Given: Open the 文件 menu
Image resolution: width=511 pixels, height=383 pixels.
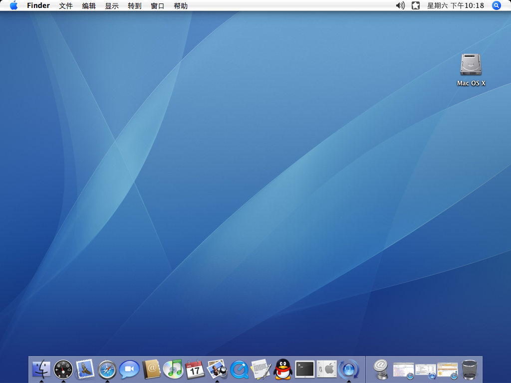Looking at the screenshot, I should pyautogui.click(x=66, y=6).
